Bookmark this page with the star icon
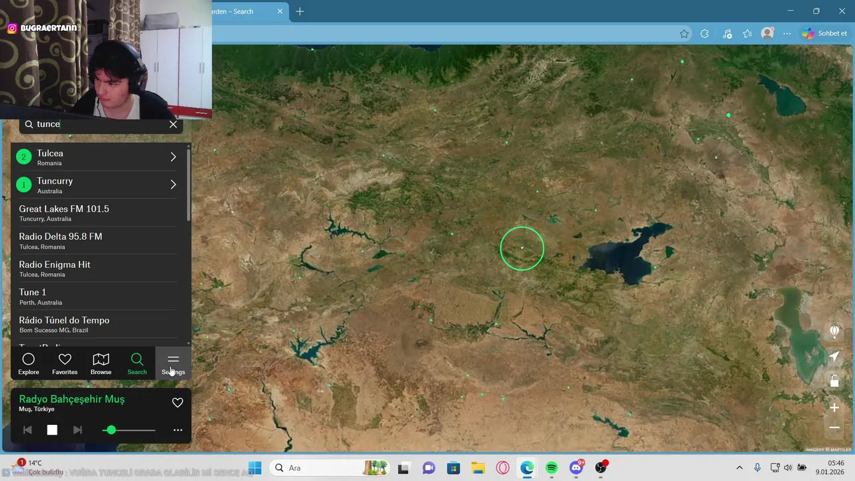Viewport: 855px width, 481px height. click(684, 33)
